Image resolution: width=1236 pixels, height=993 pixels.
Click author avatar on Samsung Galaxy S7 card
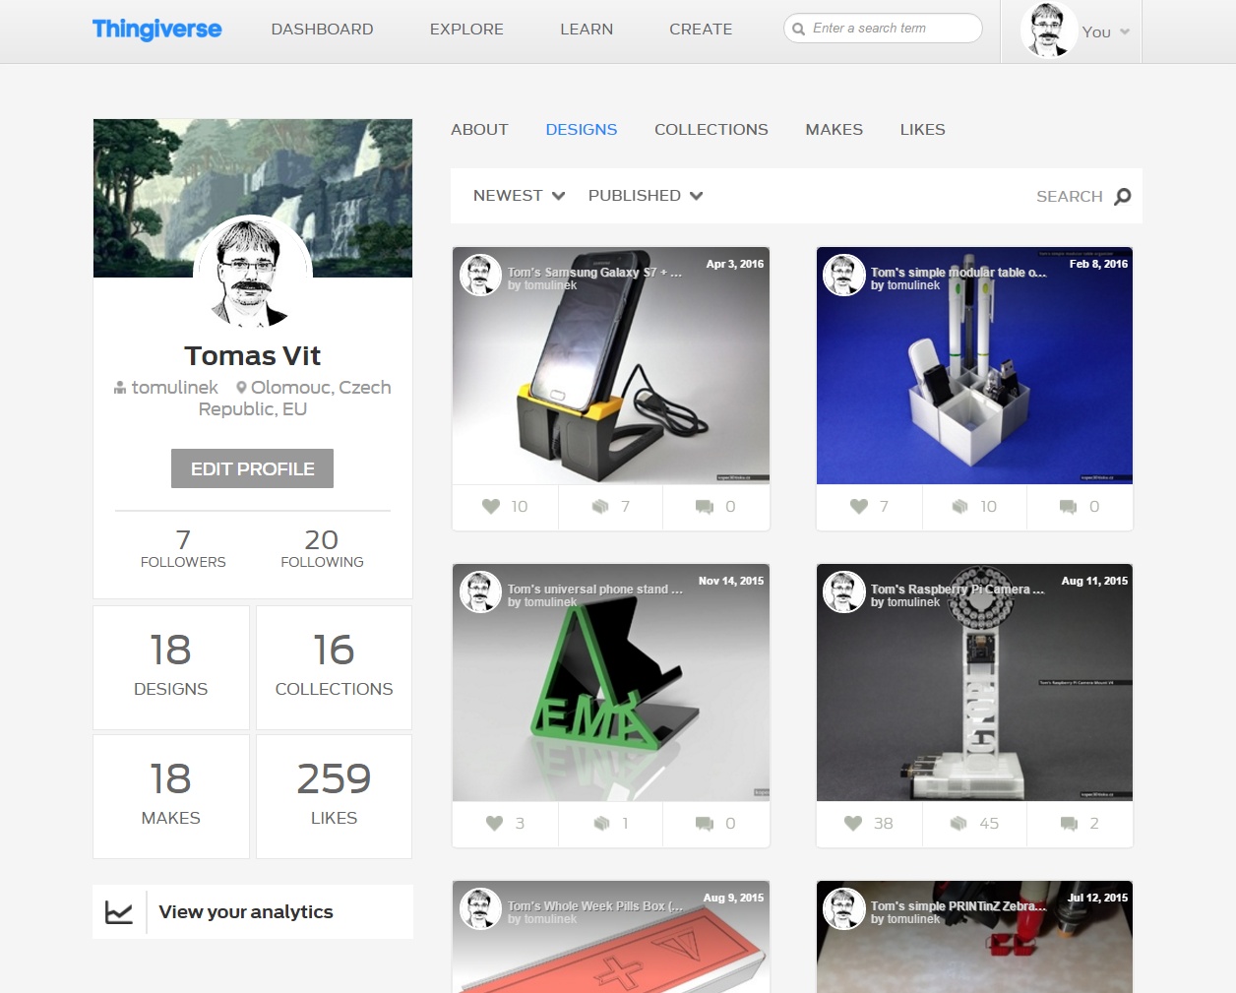point(480,276)
